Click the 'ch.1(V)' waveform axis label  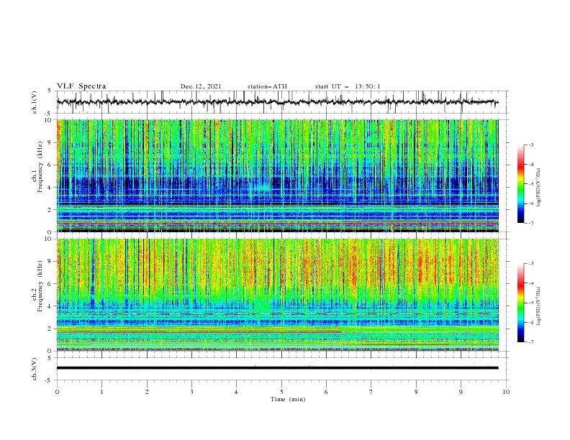(35, 102)
